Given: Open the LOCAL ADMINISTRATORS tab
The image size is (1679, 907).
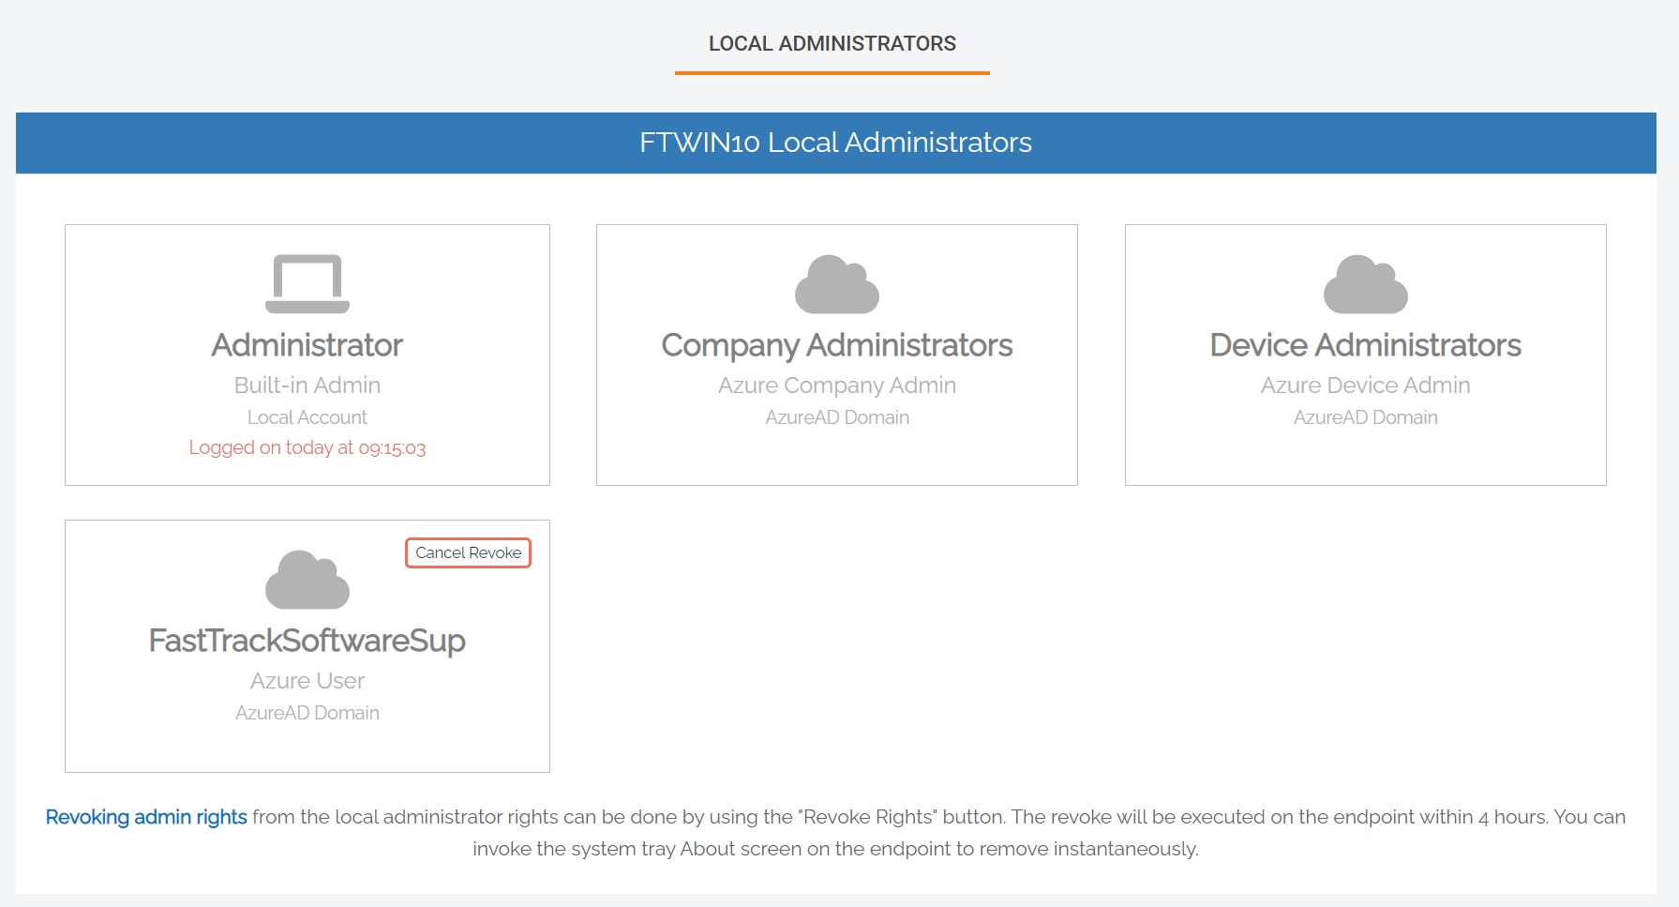Looking at the screenshot, I should pyautogui.click(x=832, y=44).
